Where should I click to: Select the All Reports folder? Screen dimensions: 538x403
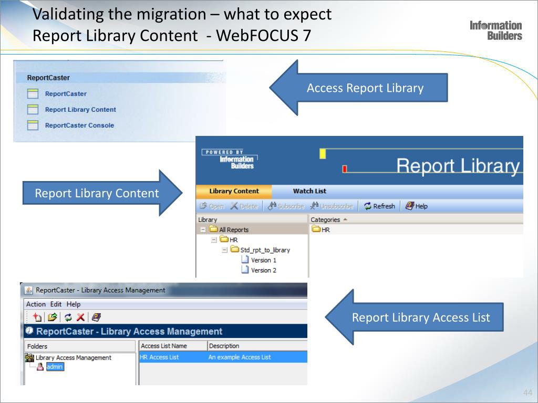229,230
